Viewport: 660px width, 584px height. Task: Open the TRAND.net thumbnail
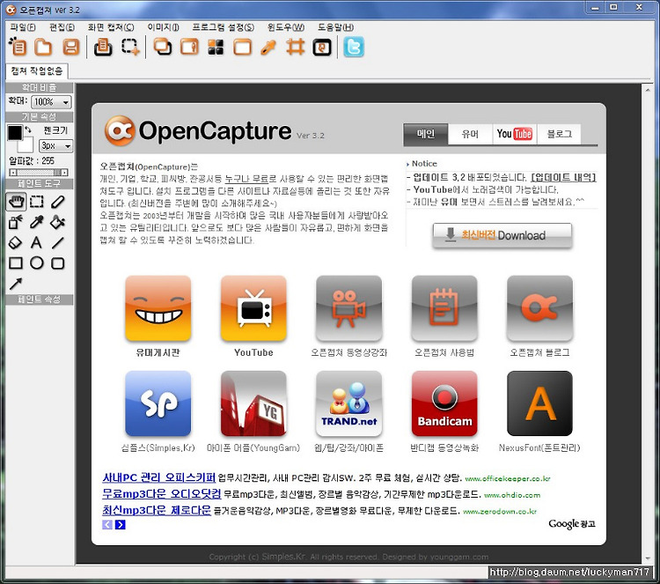tap(349, 403)
